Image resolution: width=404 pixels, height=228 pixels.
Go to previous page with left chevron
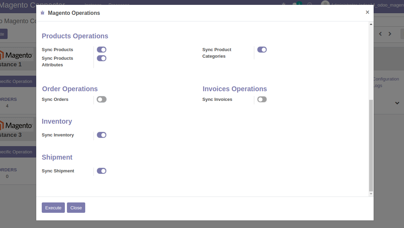pyautogui.click(x=380, y=34)
